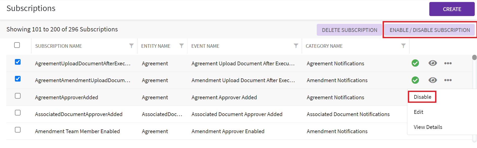Open three-dot menu for AgreementAmendmentUploadDocum row

point(448,80)
